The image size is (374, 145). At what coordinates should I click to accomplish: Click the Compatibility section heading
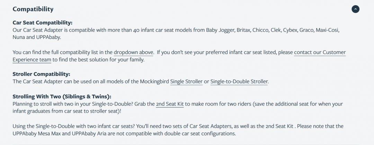[x=33, y=9]
